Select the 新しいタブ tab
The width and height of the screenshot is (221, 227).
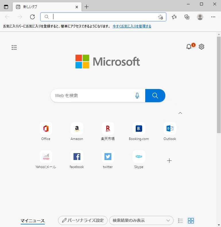pos(47,7)
